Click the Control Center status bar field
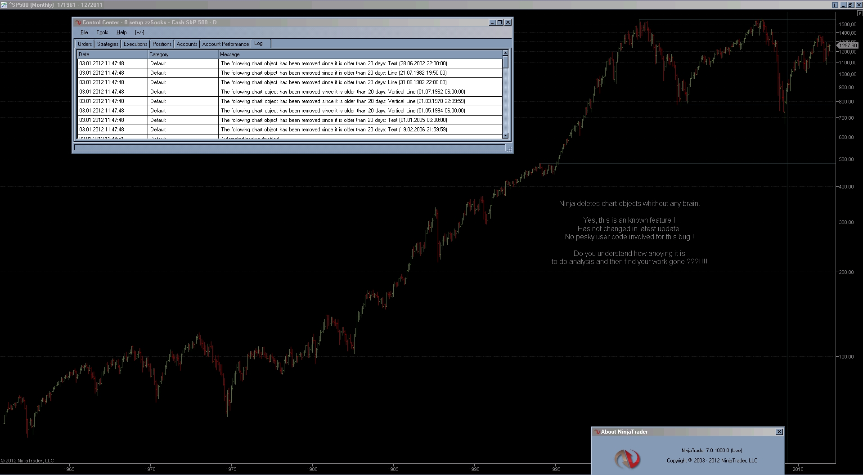 290,148
